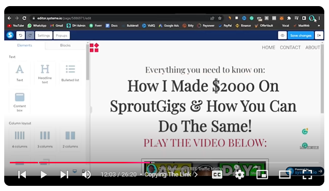This screenshot has width=329, height=191.
Task: Select the 2 columns layout
Action: 70,139
